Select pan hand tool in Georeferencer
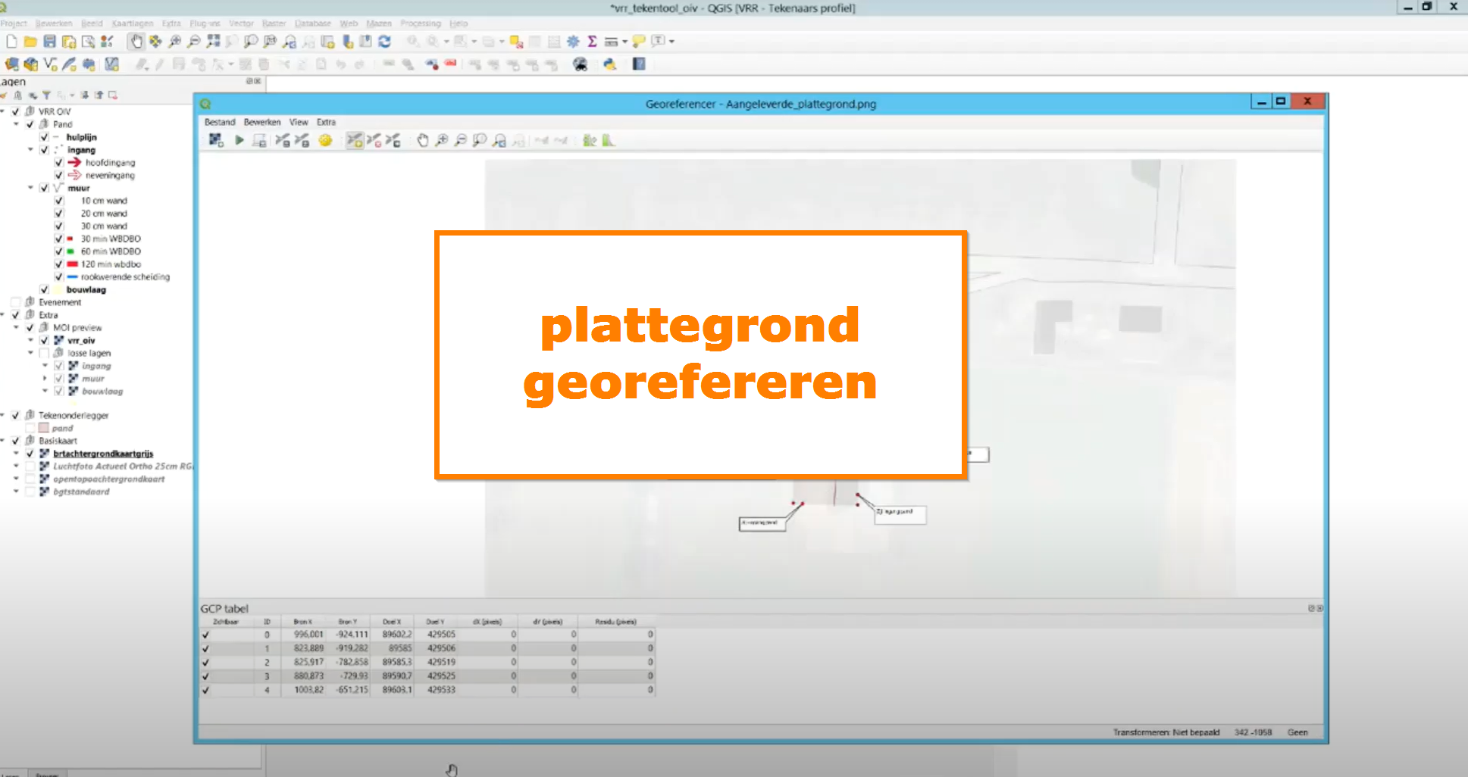The height and width of the screenshot is (777, 1468). click(423, 141)
